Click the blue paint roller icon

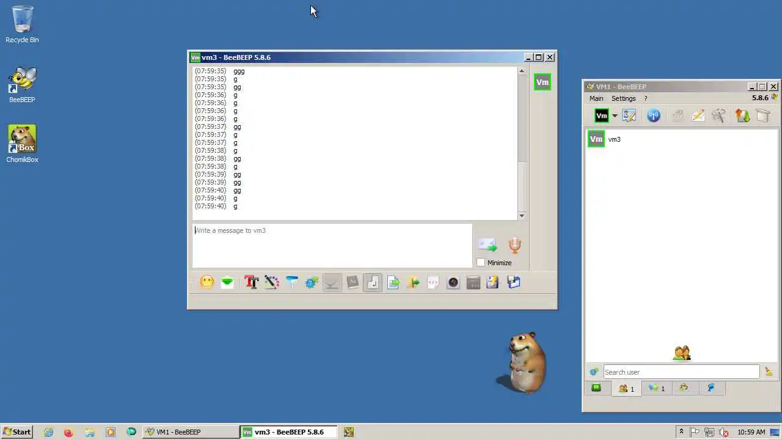[292, 282]
